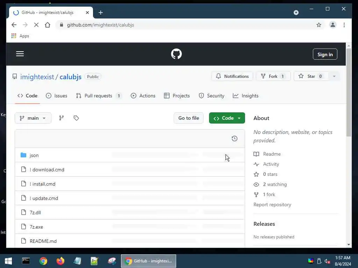Click the site lock icon in the address bar
Viewport: 358px width, 268px height.
pos(62,25)
